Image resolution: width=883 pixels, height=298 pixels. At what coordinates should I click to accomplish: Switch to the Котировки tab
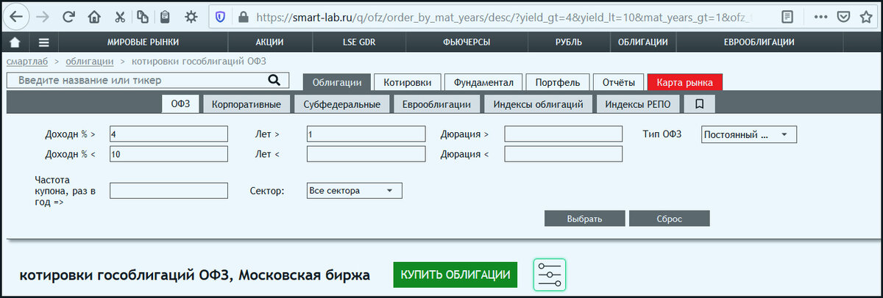click(408, 83)
